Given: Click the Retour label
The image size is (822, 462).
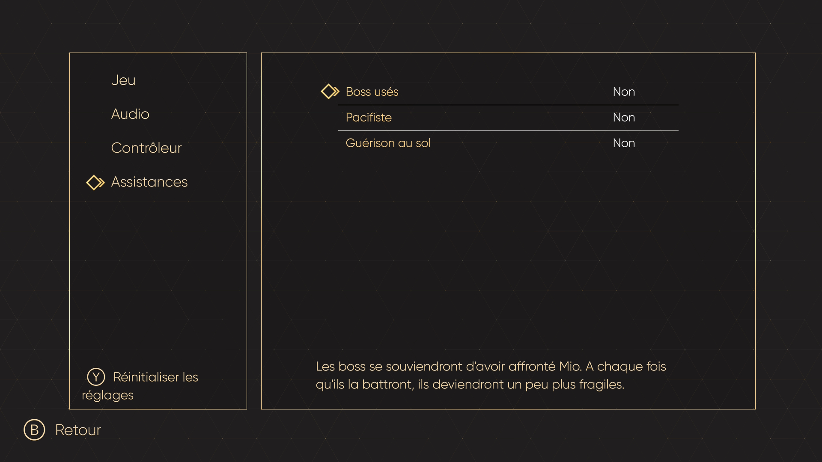Looking at the screenshot, I should click(78, 430).
